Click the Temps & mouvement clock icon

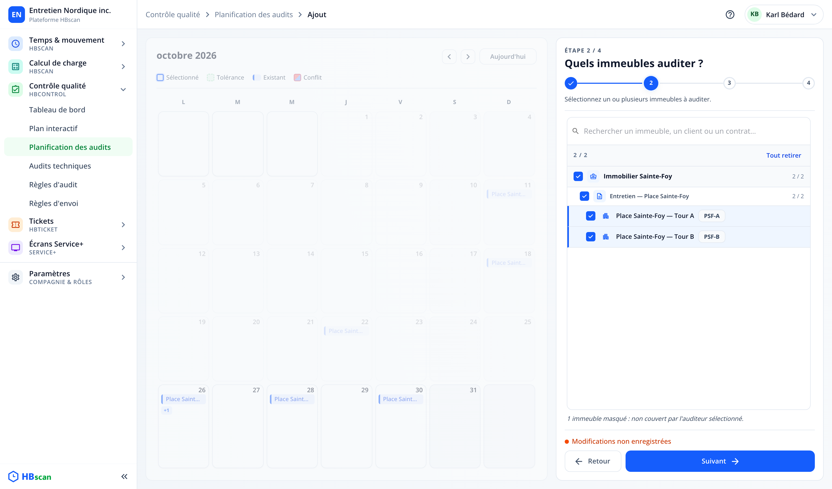(16, 44)
